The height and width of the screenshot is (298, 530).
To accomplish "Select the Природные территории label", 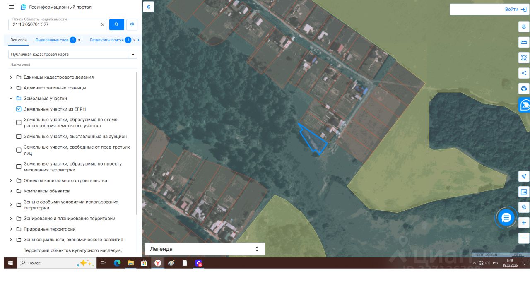I will click(x=50, y=229).
